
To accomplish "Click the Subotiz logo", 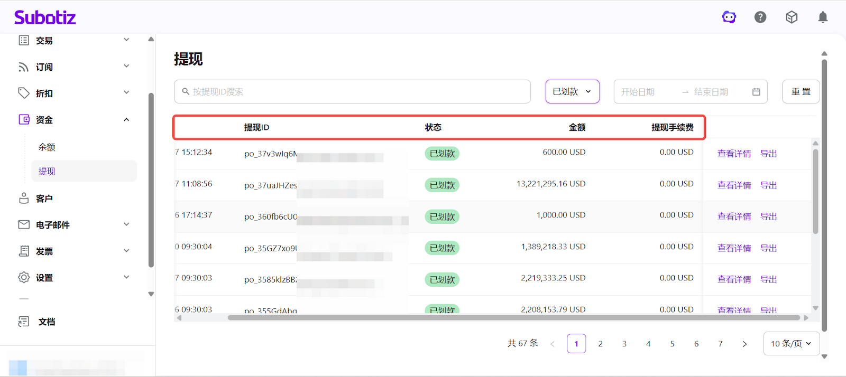I will pyautogui.click(x=45, y=17).
